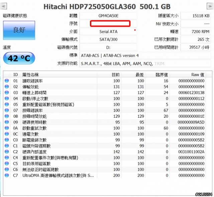The width and height of the screenshot is (214, 197).
Task: Select the 啟動/停止次數 attribute name
Action: click(x=35, y=99)
